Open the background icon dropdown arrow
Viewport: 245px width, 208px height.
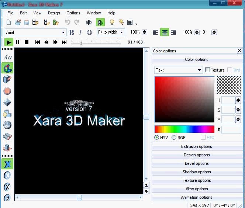[137, 24]
